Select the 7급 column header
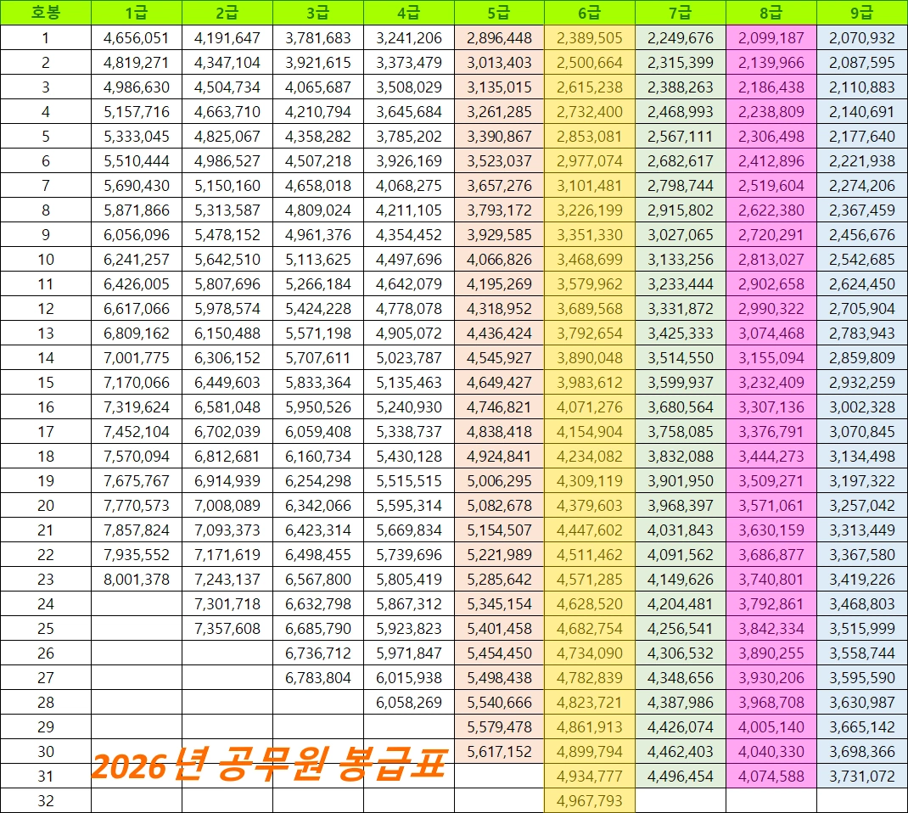Screen dimensions: 908x813 (681, 12)
